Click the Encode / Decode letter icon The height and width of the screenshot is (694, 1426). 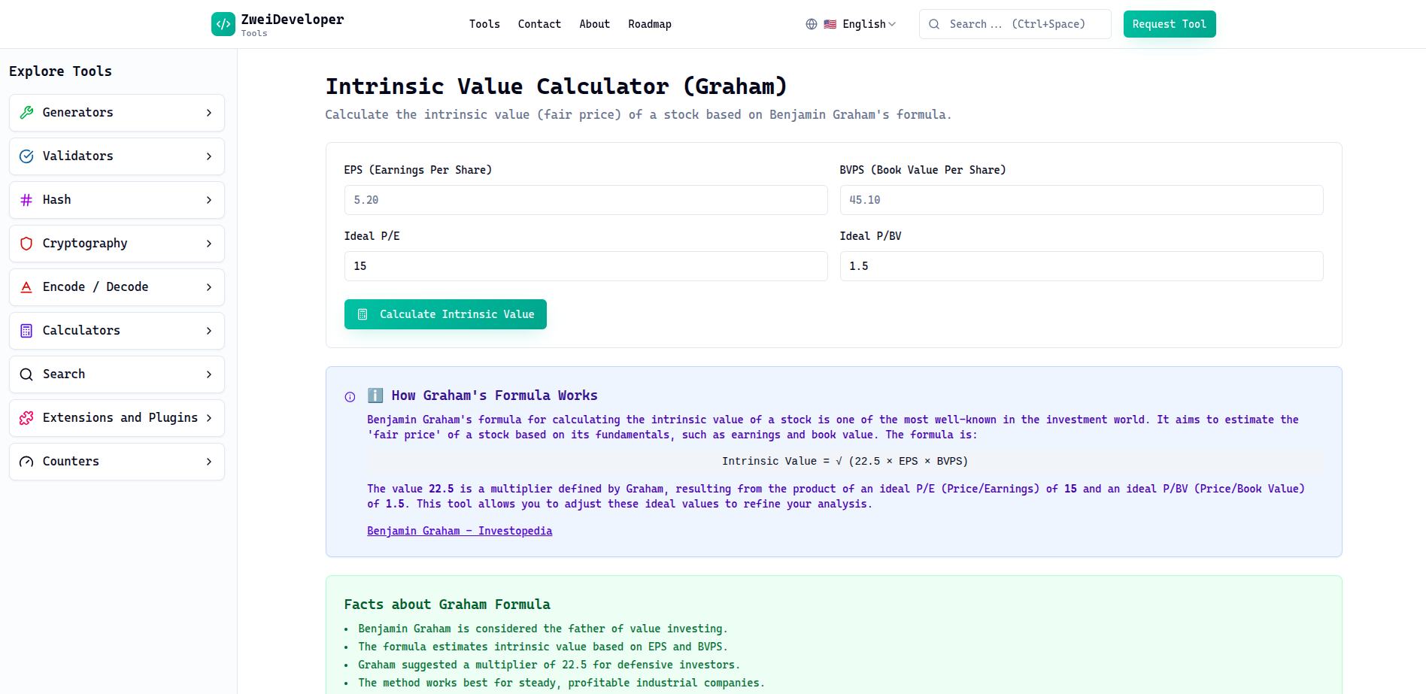27,286
